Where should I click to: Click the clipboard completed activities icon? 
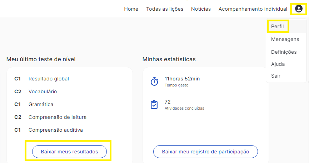coord(154,105)
